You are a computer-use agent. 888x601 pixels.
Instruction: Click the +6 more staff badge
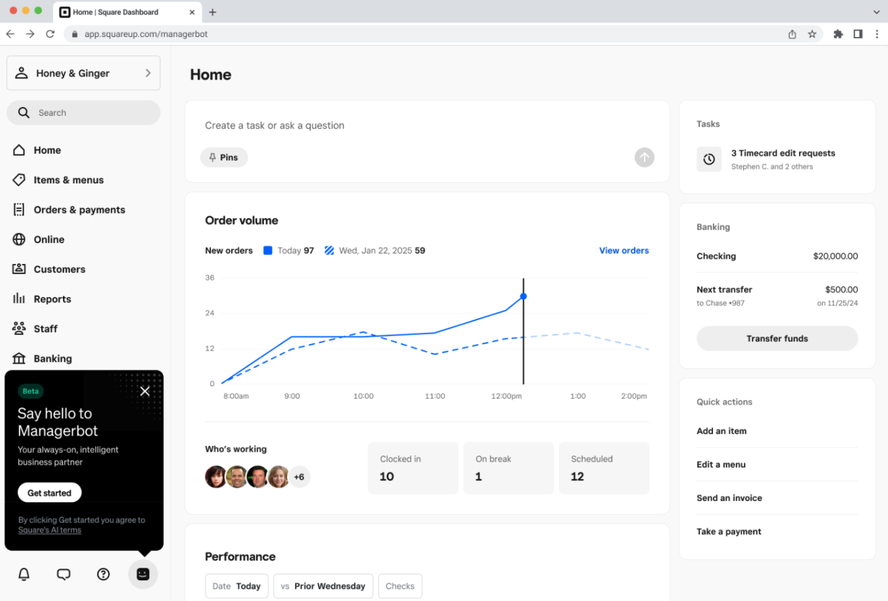pyautogui.click(x=299, y=477)
